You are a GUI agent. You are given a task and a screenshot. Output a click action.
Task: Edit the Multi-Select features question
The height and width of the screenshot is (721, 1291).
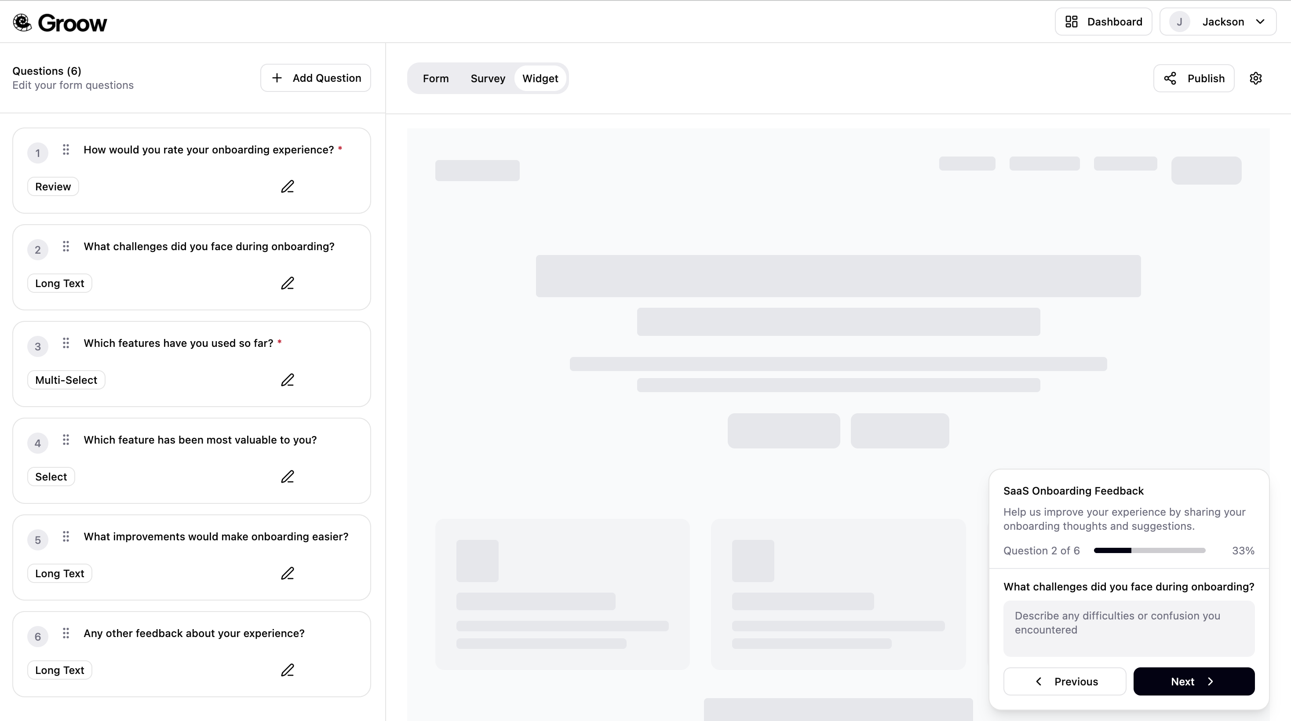(288, 380)
